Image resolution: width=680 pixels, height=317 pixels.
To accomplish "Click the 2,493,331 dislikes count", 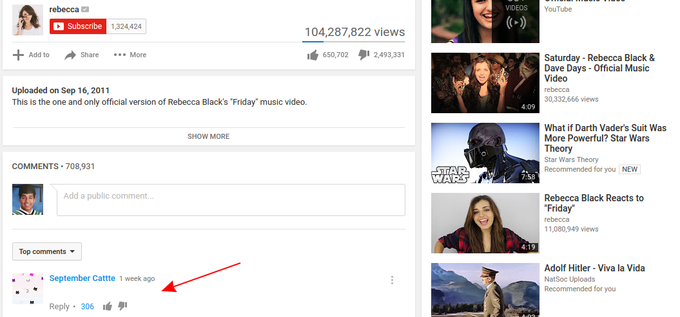I will (x=389, y=55).
